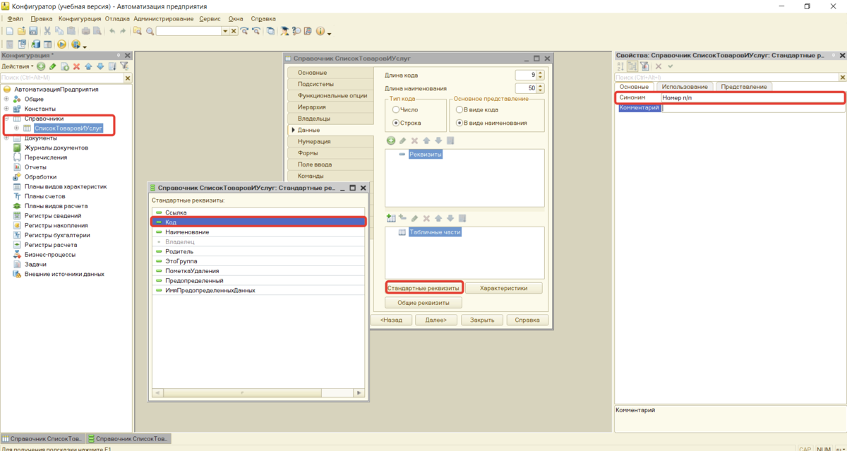The height and width of the screenshot is (451, 847).
Task: Click the Общие реквизиты button
Action: [423, 303]
